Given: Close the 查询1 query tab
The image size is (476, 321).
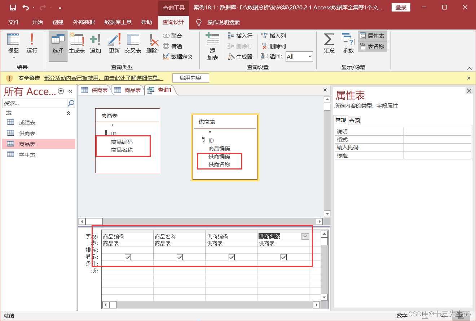Looking at the screenshot, I should 325,90.
